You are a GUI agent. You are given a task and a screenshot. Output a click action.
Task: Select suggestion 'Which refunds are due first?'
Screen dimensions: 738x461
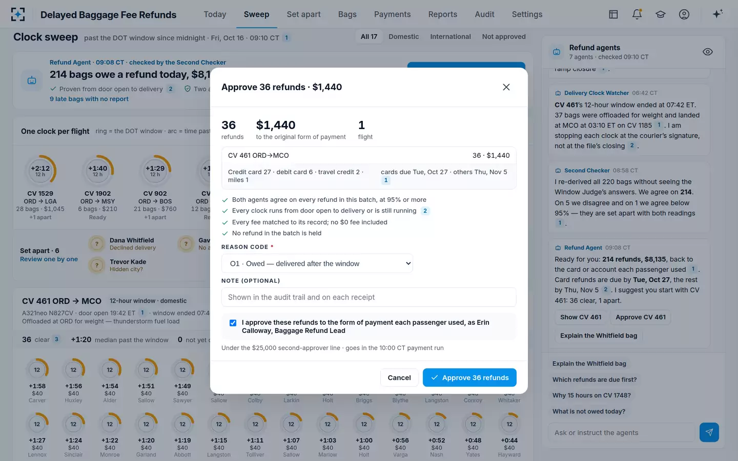[594, 380]
